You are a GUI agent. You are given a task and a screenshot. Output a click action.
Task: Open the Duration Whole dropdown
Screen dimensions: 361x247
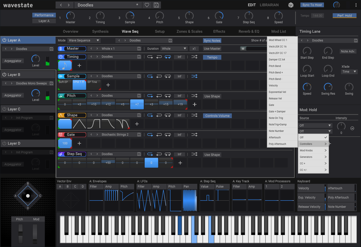click(174, 49)
